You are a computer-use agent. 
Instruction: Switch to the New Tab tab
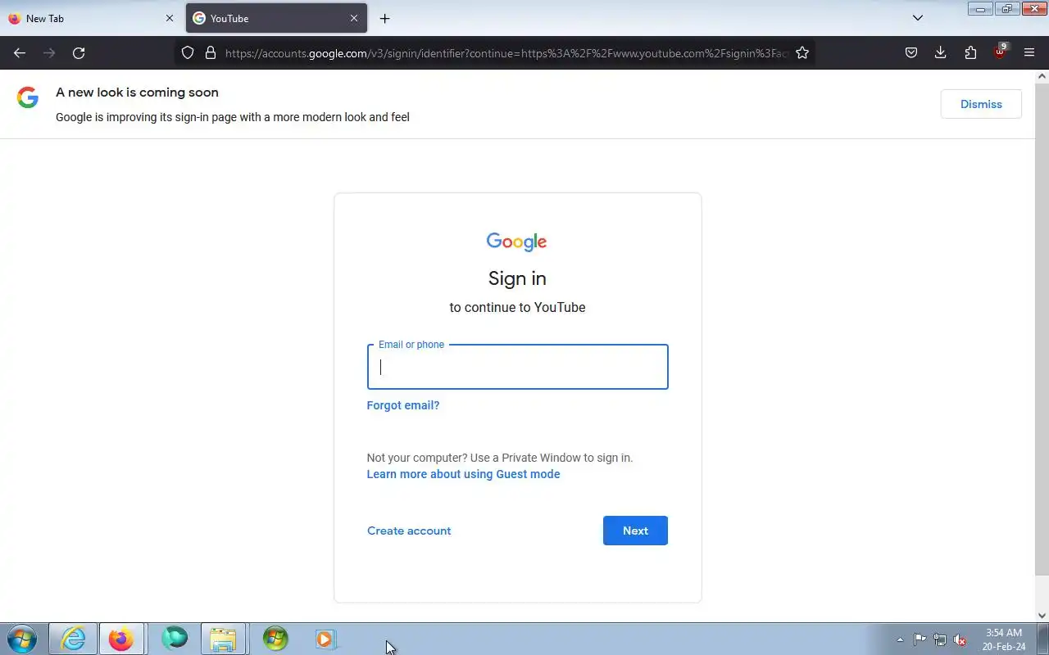tap(92, 18)
